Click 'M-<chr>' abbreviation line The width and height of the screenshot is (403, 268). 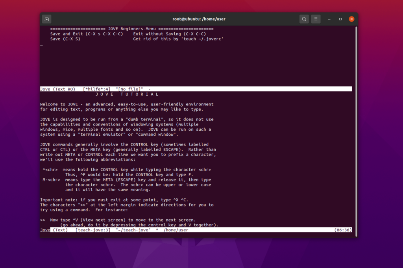click(127, 180)
